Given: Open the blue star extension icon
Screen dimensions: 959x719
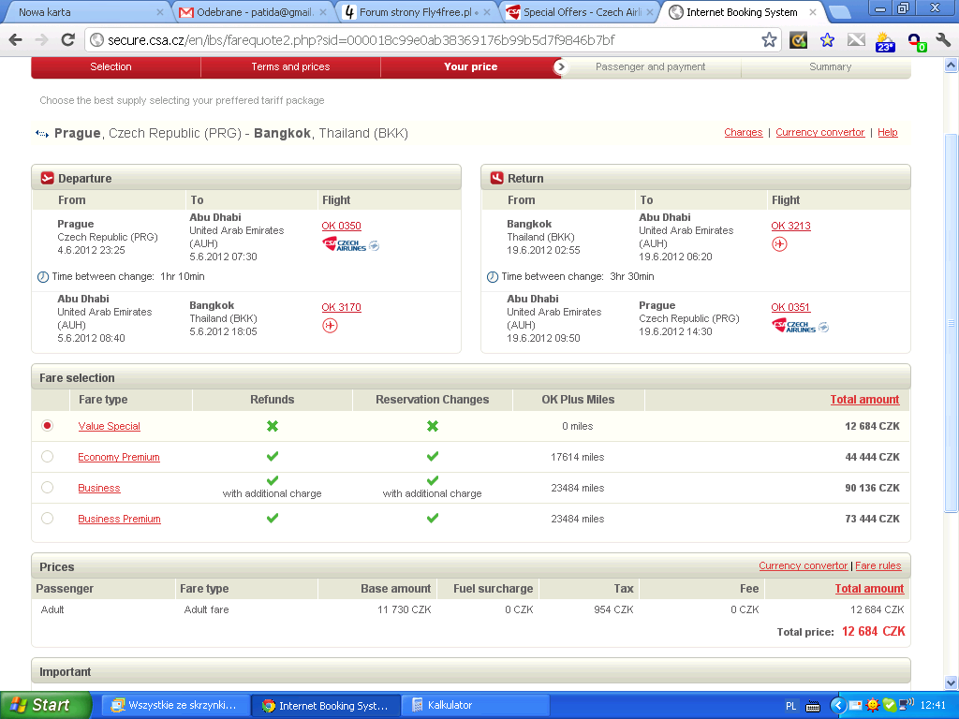Looking at the screenshot, I should (827, 40).
